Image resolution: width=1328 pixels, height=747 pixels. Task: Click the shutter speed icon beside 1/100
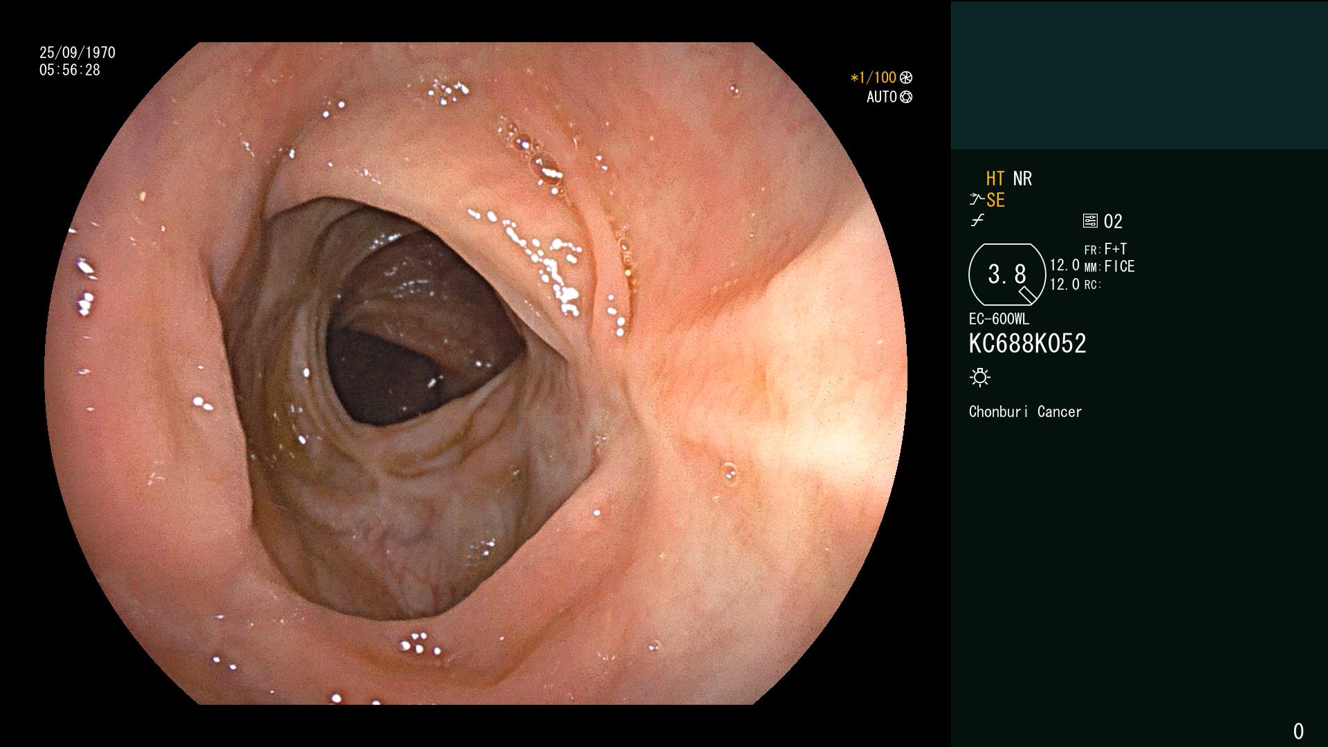(906, 78)
